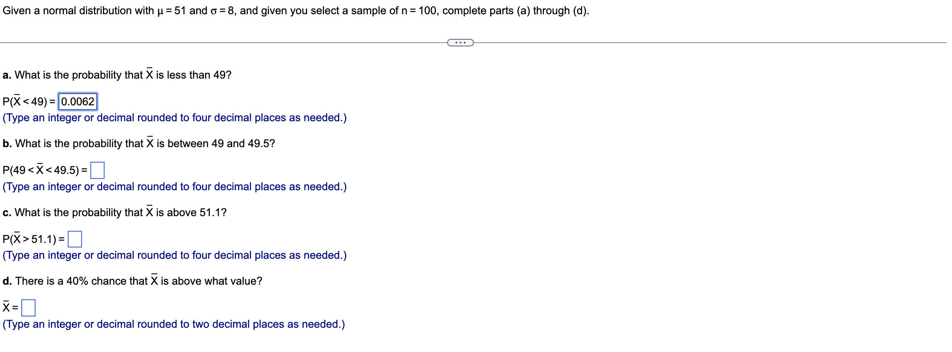Click the rounding instruction below part b answer
The image size is (952, 352).
(x=174, y=186)
